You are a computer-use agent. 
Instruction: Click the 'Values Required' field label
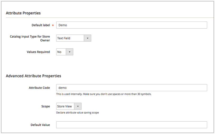click(38, 52)
